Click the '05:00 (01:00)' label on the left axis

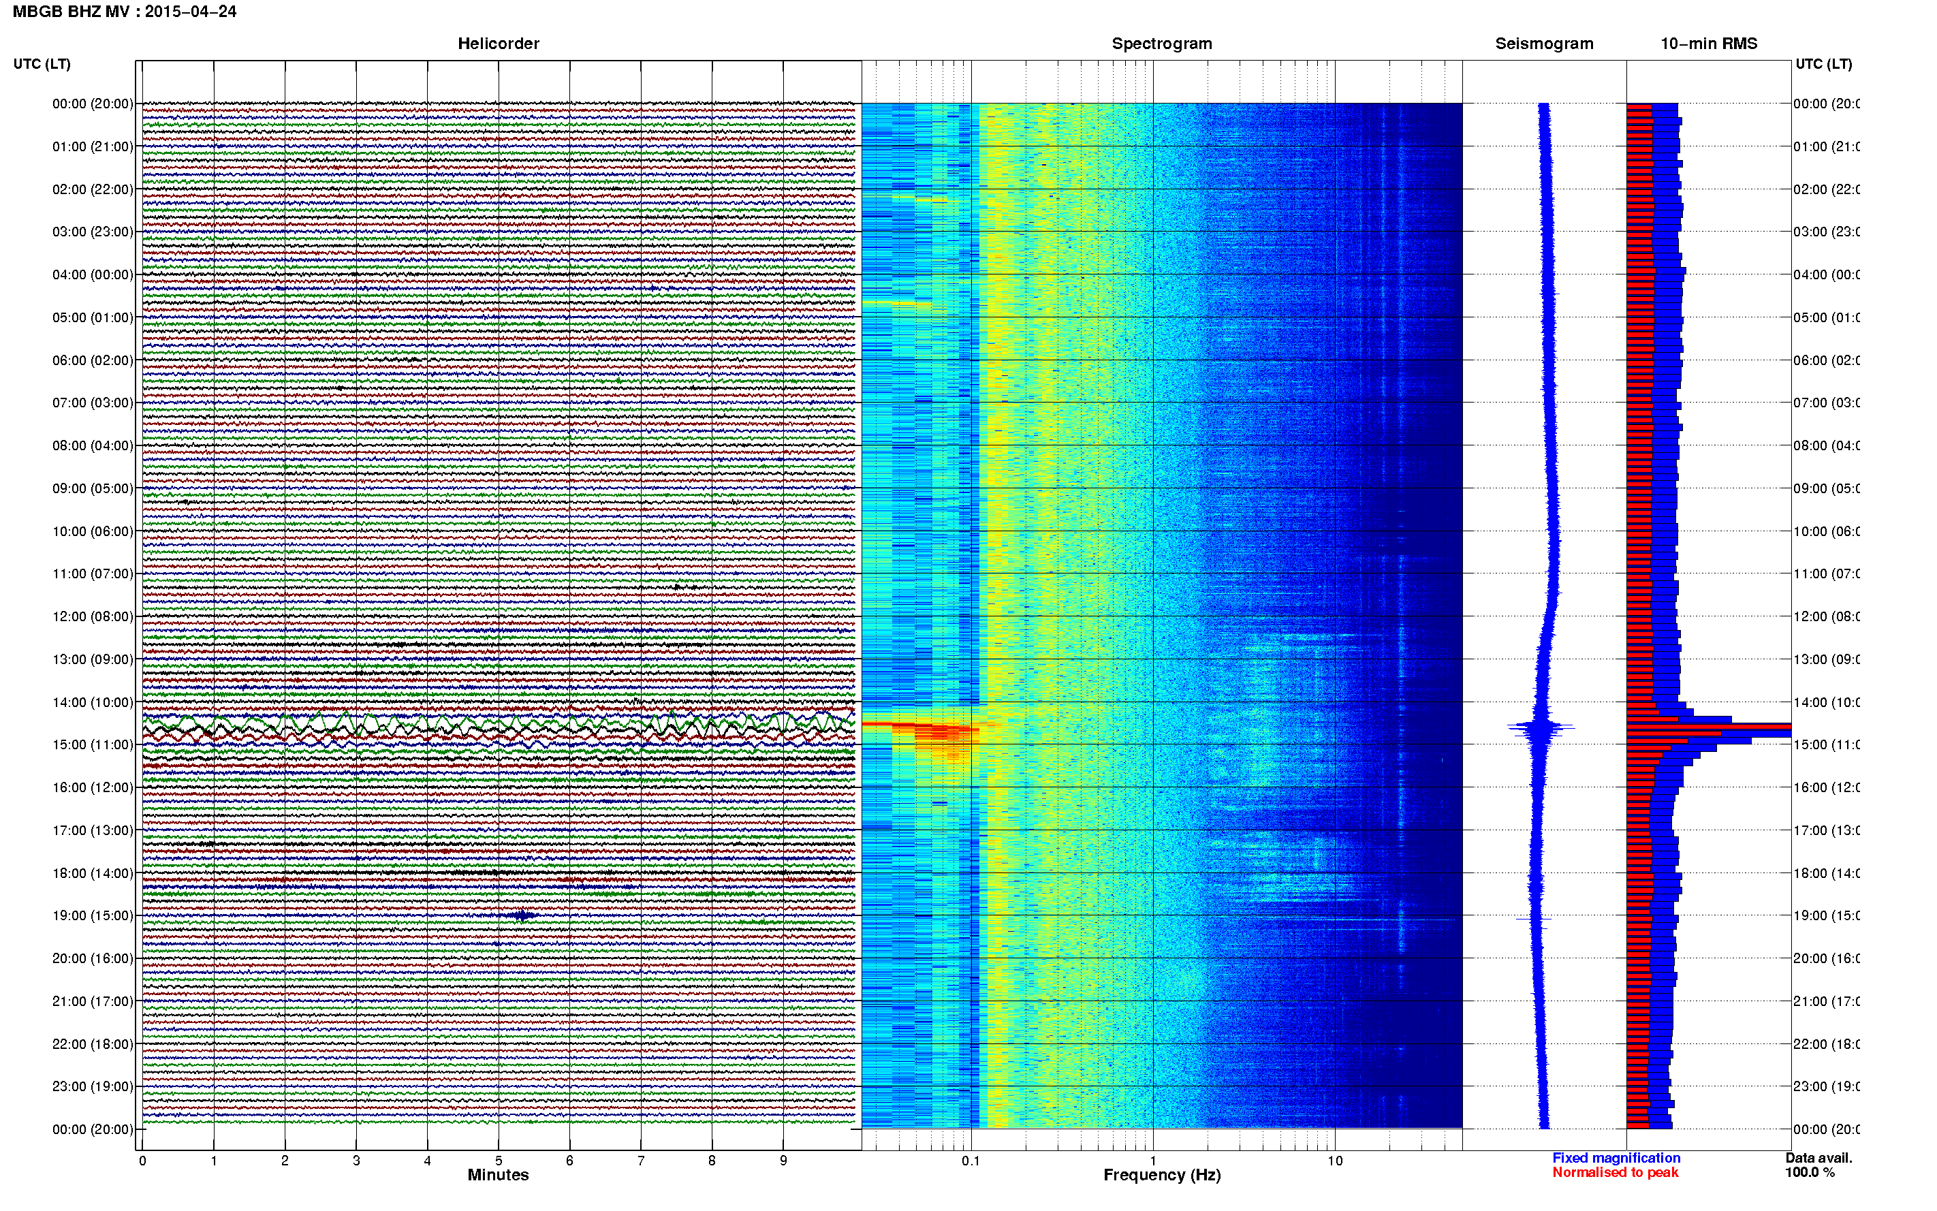tap(93, 317)
